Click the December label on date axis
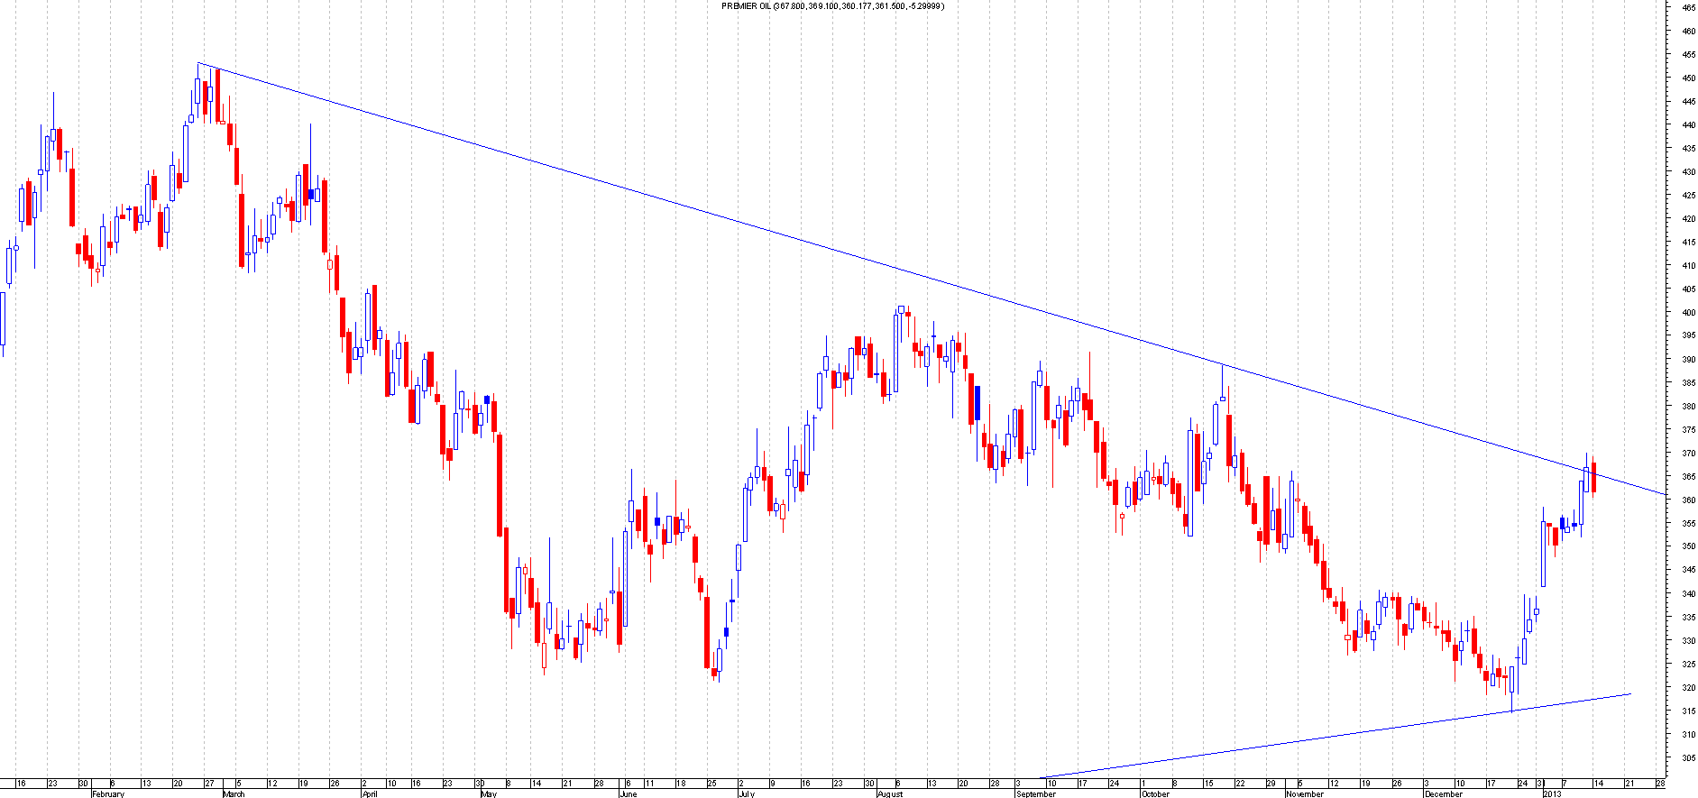Screen dimensions: 1698x798 point(1443,793)
